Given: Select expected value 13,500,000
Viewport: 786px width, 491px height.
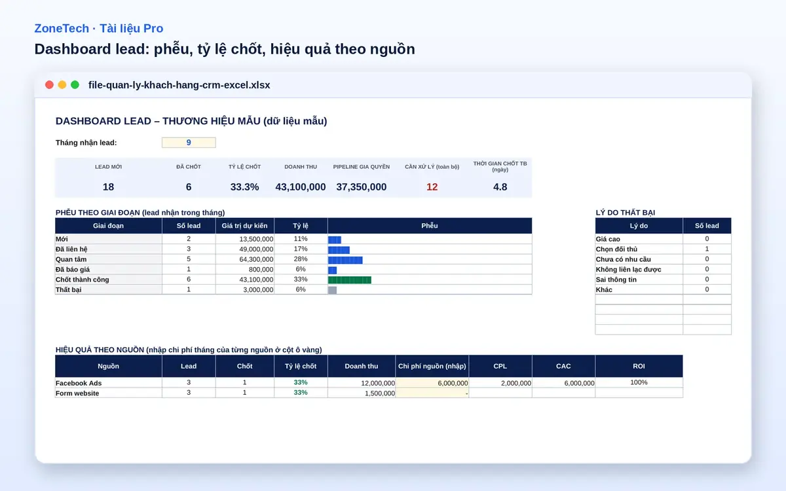Looking at the screenshot, I should coord(245,239).
